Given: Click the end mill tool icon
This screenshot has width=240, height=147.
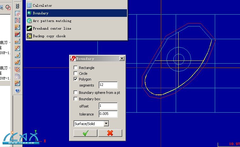Looking at the screenshot, I should pyautogui.click(x=18, y=6).
